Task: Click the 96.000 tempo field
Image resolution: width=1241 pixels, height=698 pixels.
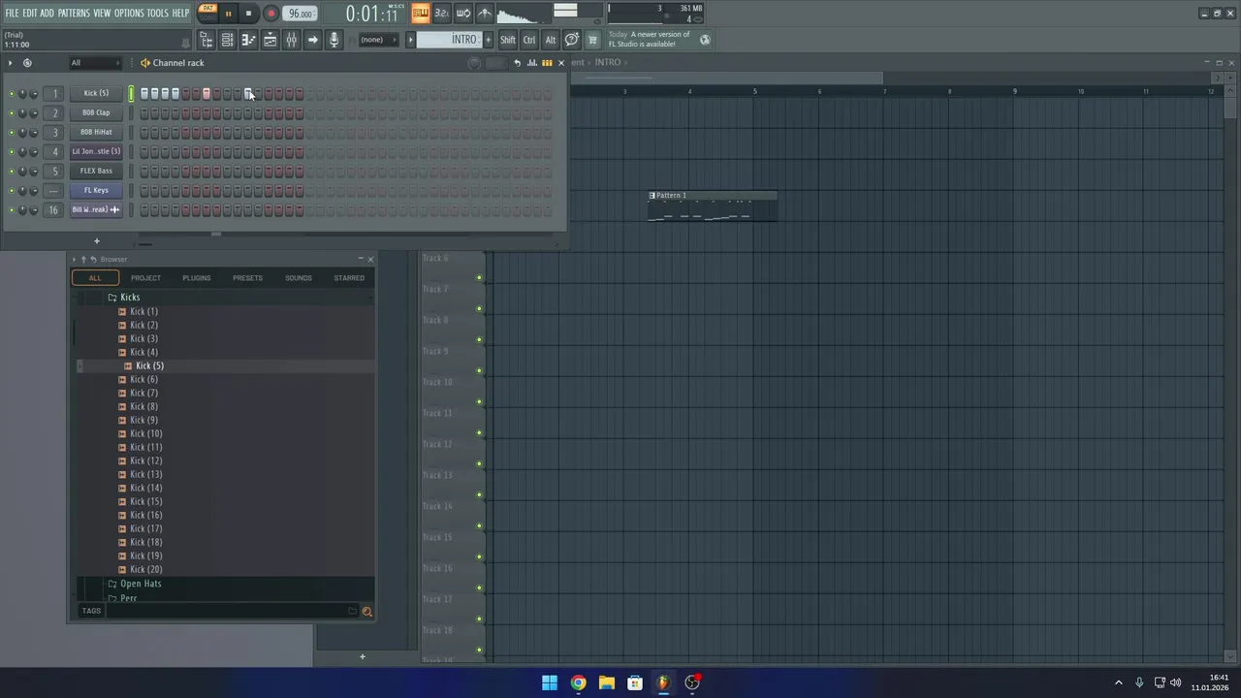Action: pos(301,14)
